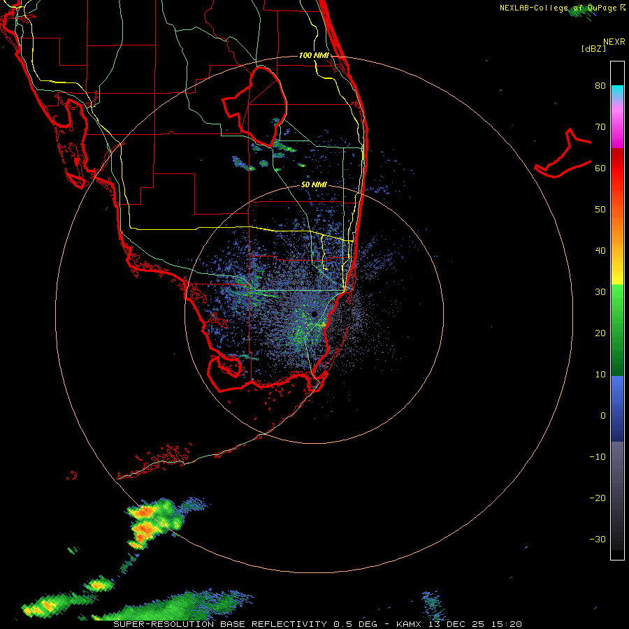Screen dimensions: 629x629
Task: Click the 50 NMI range ring label
Action: 314,185
